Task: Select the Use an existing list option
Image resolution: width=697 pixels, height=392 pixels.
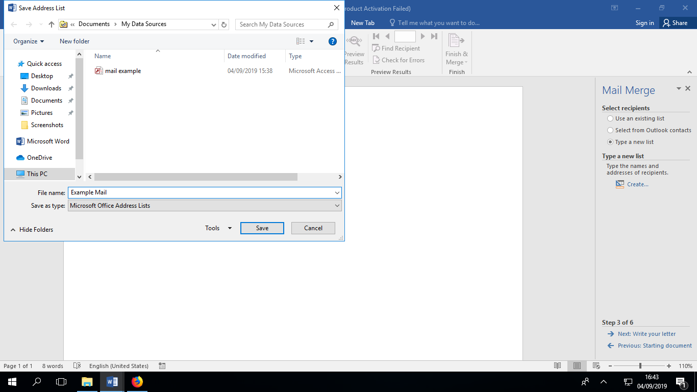Action: (x=610, y=118)
